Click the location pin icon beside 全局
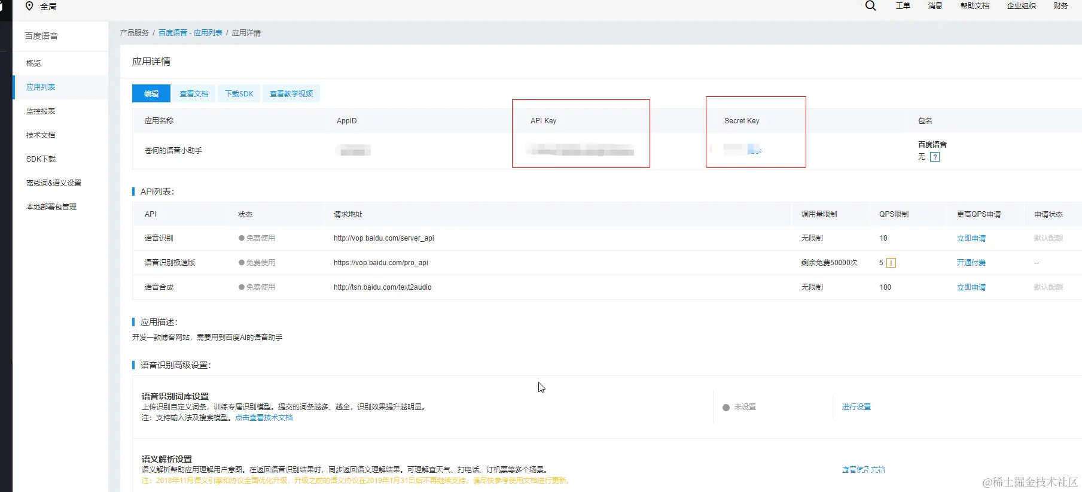This screenshot has width=1082, height=492. click(x=29, y=6)
